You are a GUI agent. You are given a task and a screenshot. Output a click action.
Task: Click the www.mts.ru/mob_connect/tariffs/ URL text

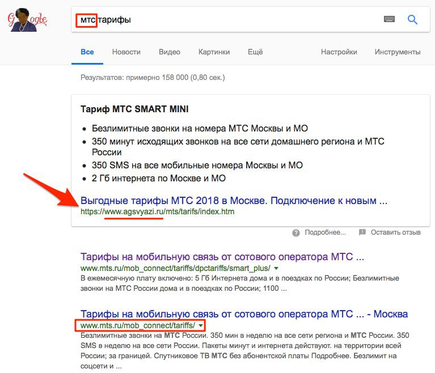click(138, 325)
